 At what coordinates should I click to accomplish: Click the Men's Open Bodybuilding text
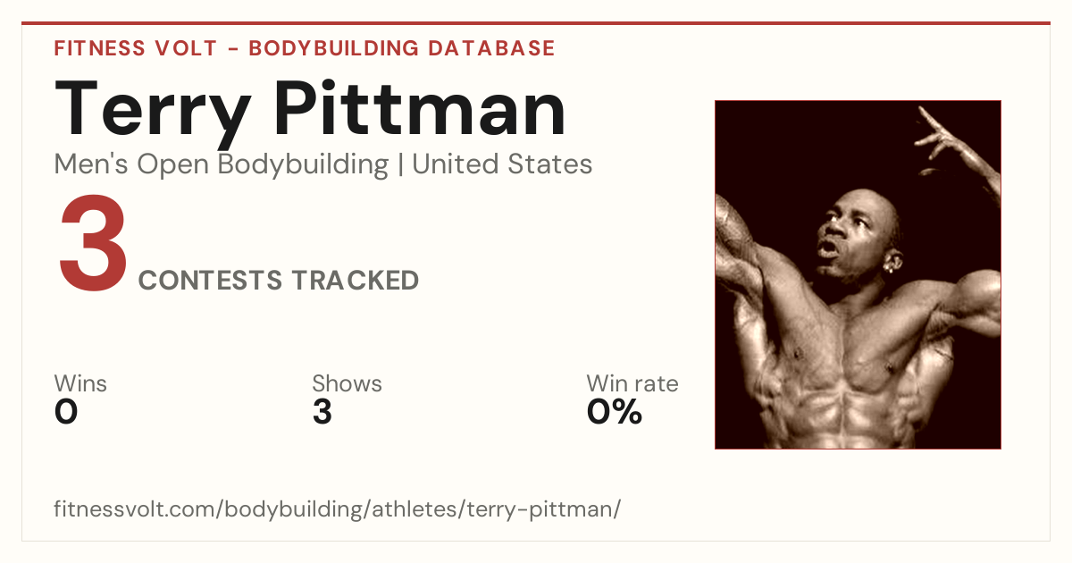222,164
